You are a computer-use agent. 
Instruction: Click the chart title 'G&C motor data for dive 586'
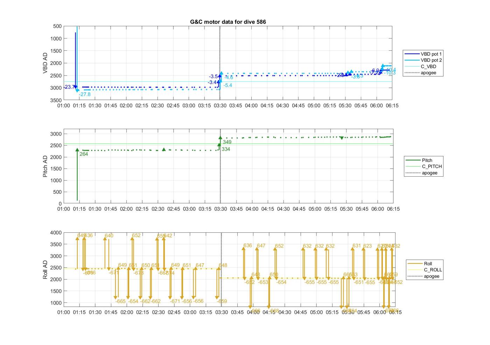228,22
